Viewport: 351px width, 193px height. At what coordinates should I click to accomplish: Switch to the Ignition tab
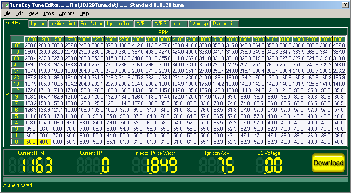point(38,24)
